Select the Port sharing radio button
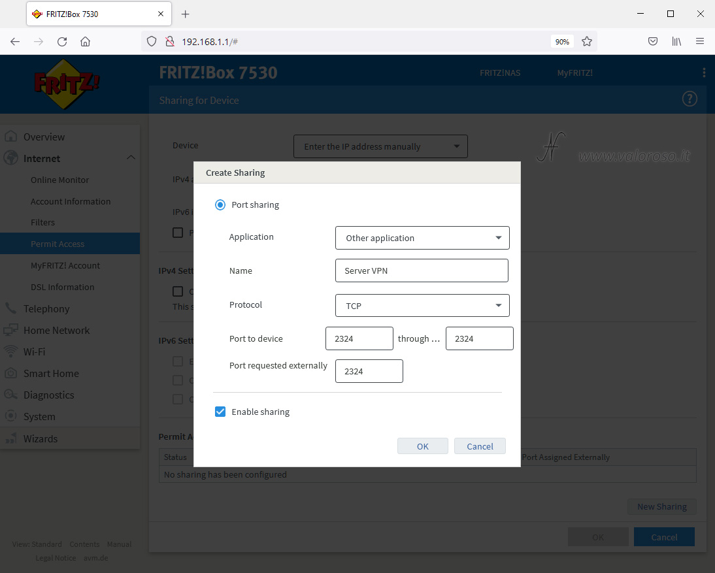 tap(220, 205)
